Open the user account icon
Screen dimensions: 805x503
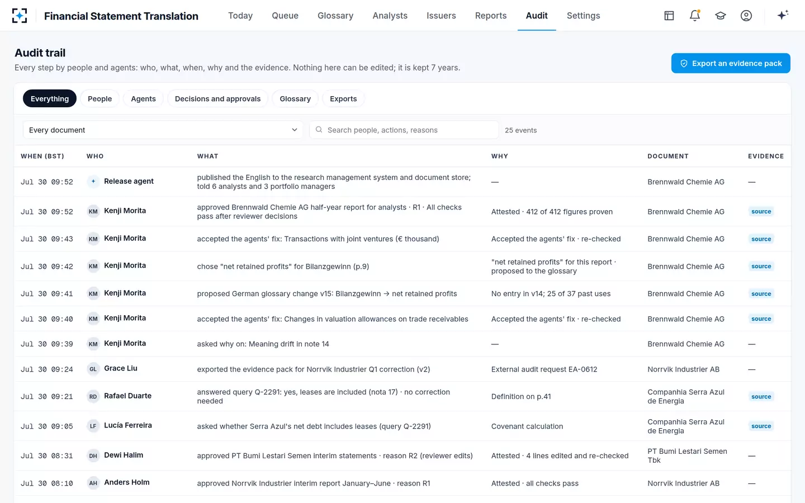coord(746,16)
